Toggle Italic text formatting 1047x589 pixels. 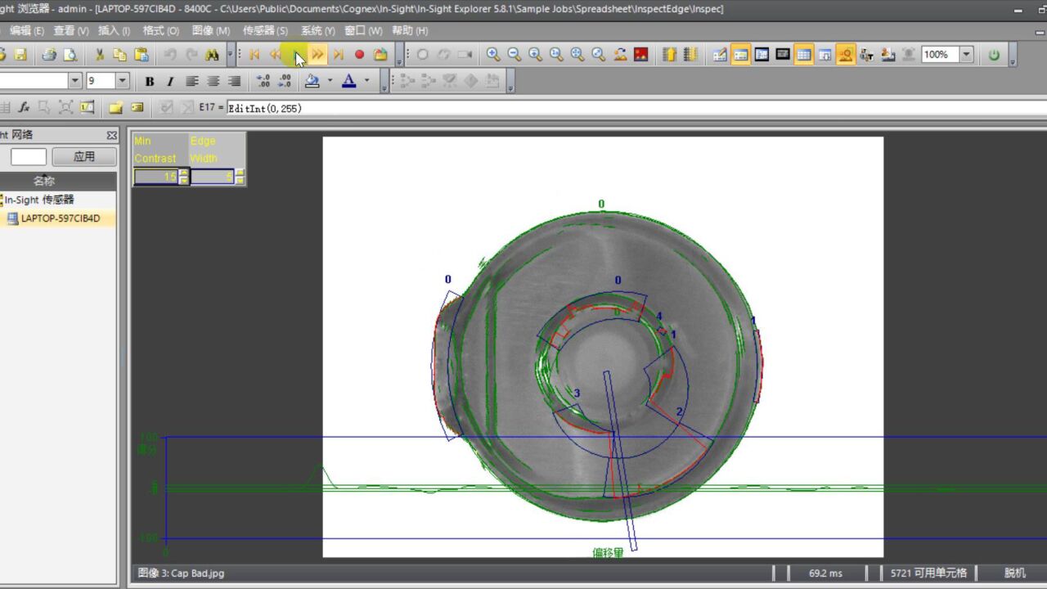pyautogui.click(x=170, y=81)
